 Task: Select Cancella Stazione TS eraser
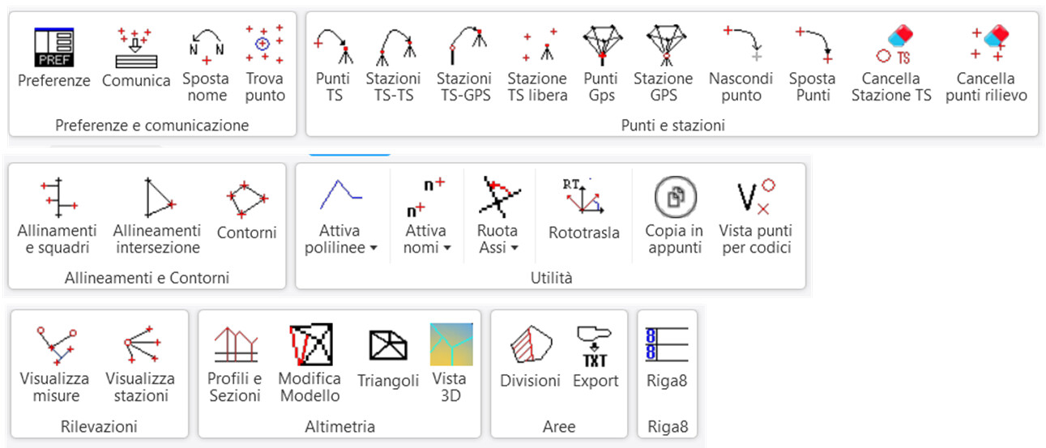tap(891, 46)
